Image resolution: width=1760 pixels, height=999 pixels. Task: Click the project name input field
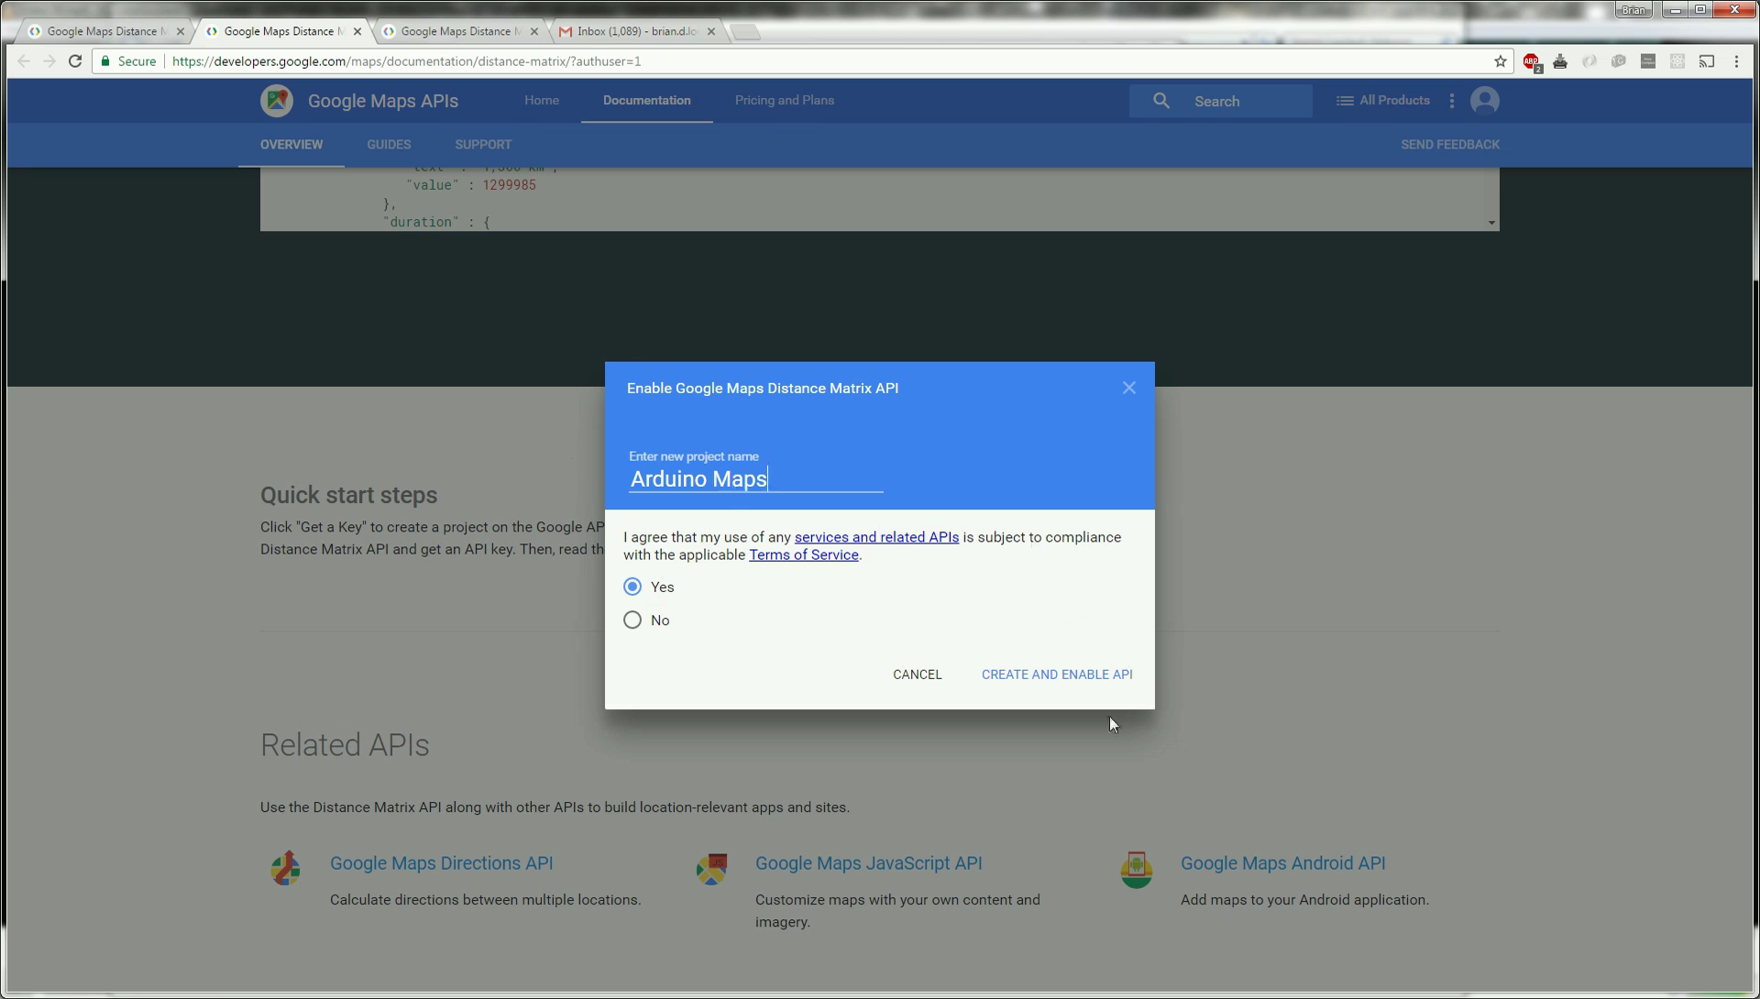tap(755, 479)
